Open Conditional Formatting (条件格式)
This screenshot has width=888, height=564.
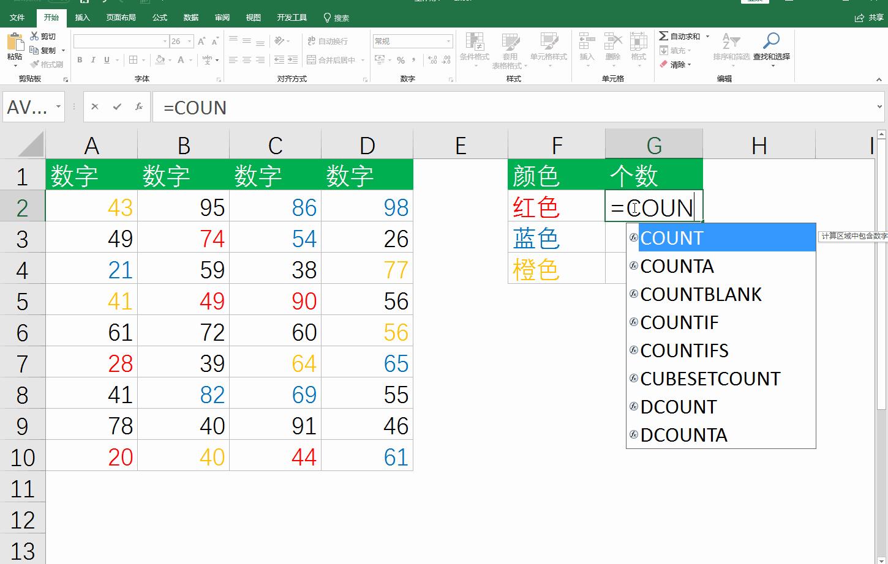coord(475,49)
